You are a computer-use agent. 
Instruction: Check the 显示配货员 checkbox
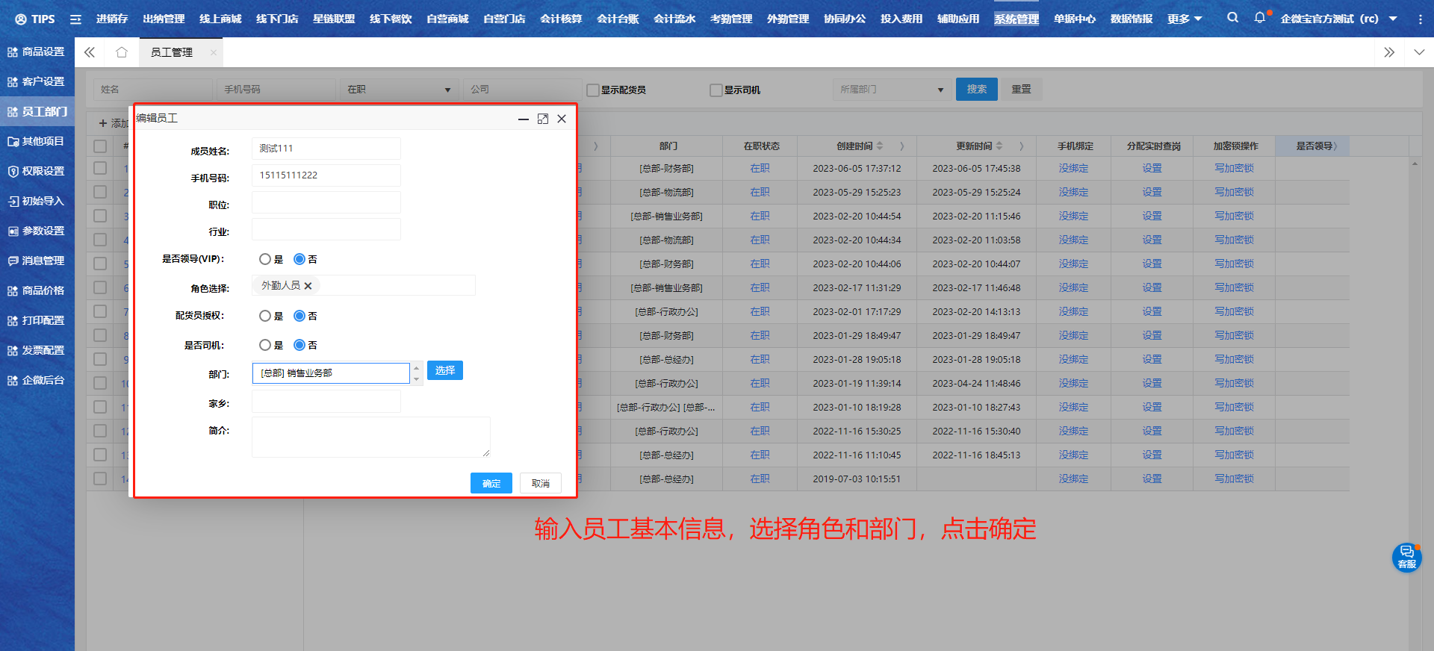tap(593, 90)
